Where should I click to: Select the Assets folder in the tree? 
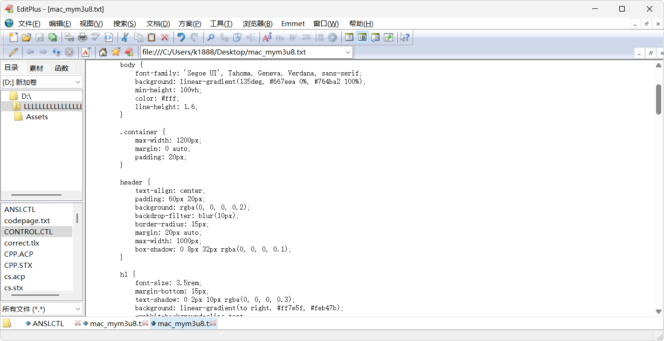coord(37,116)
